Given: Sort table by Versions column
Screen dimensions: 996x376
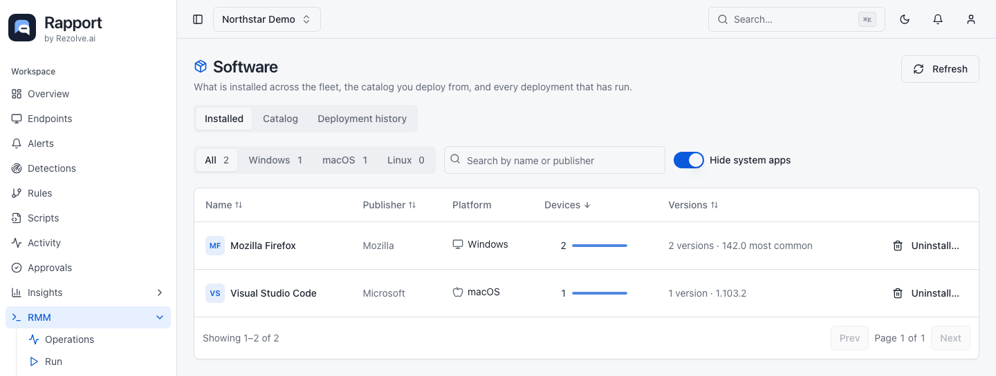Looking at the screenshot, I should 694,205.
